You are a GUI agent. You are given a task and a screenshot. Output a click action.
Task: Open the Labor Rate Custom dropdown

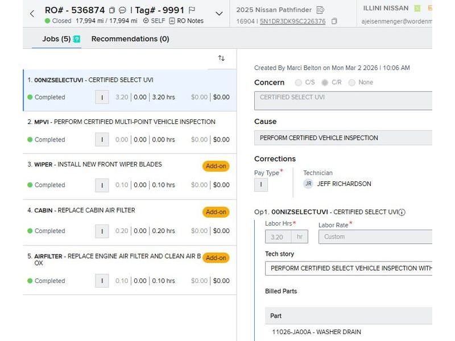[x=375, y=237]
